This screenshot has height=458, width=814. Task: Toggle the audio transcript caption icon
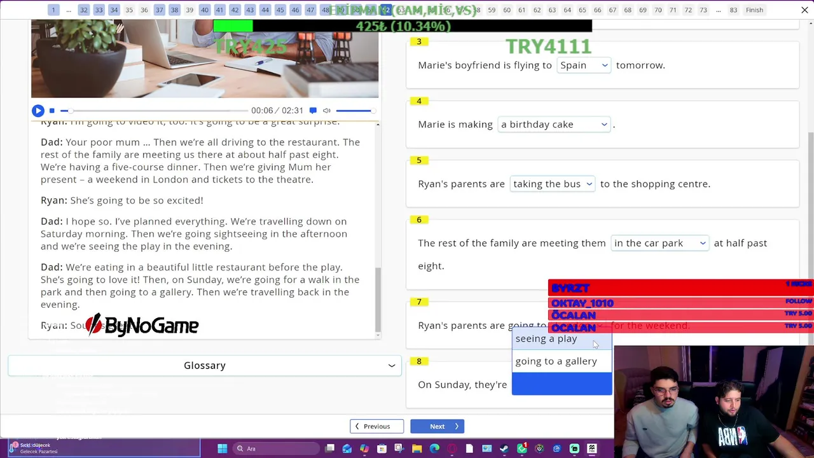pos(313,111)
